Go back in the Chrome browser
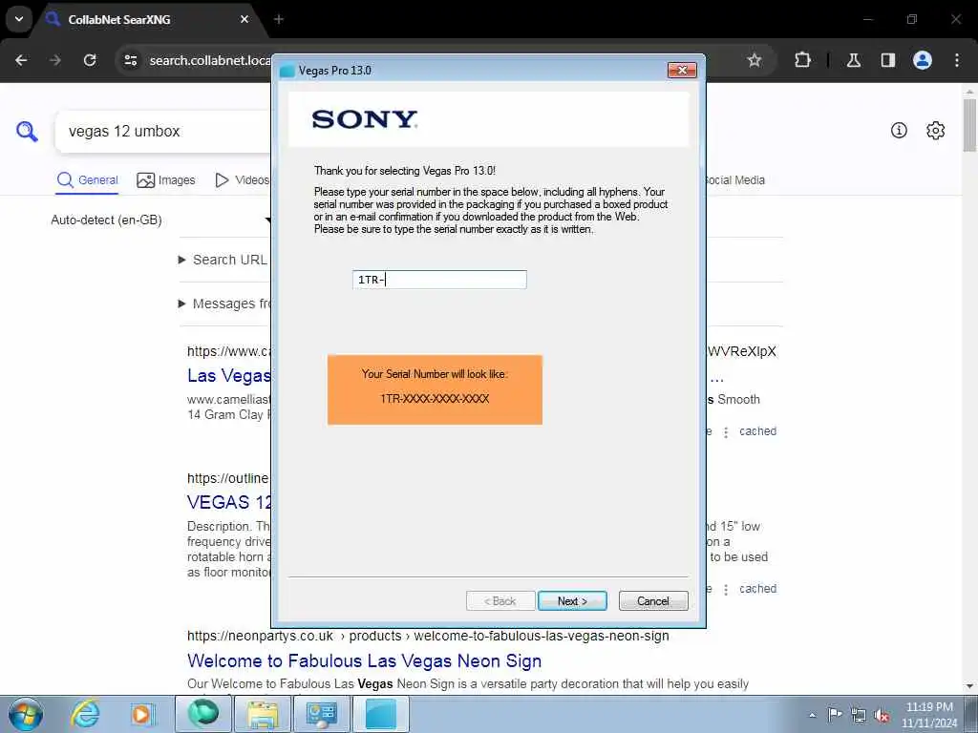The image size is (978, 733). [21, 60]
